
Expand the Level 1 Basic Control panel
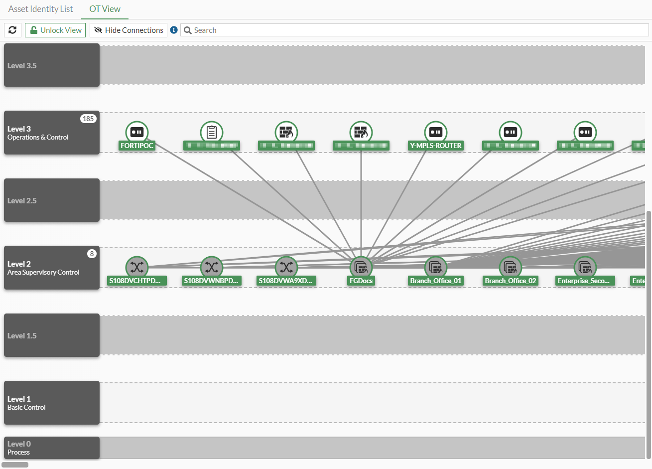(51, 403)
